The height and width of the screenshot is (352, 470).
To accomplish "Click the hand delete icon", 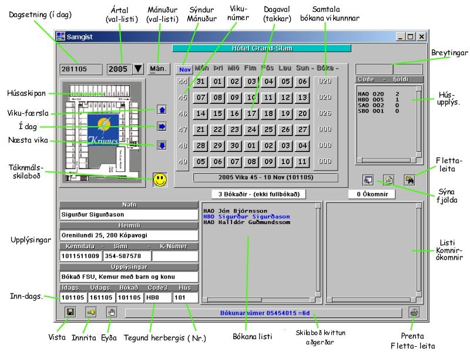I will [x=112, y=313].
